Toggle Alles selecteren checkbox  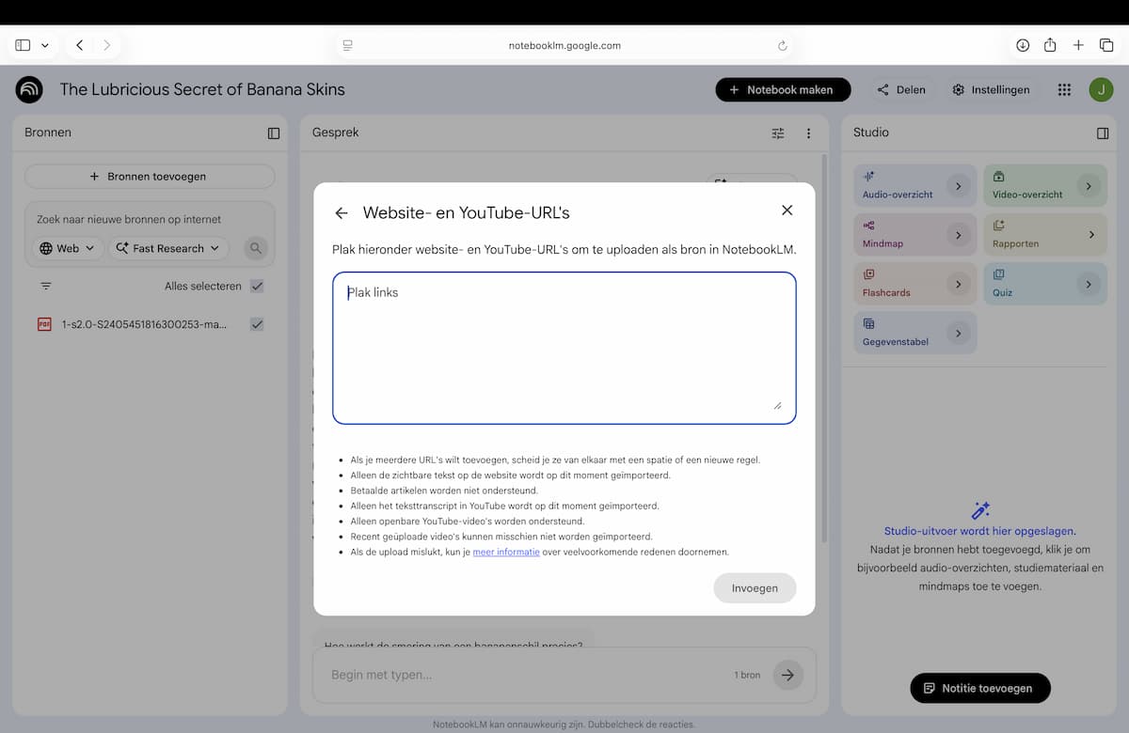[257, 287]
